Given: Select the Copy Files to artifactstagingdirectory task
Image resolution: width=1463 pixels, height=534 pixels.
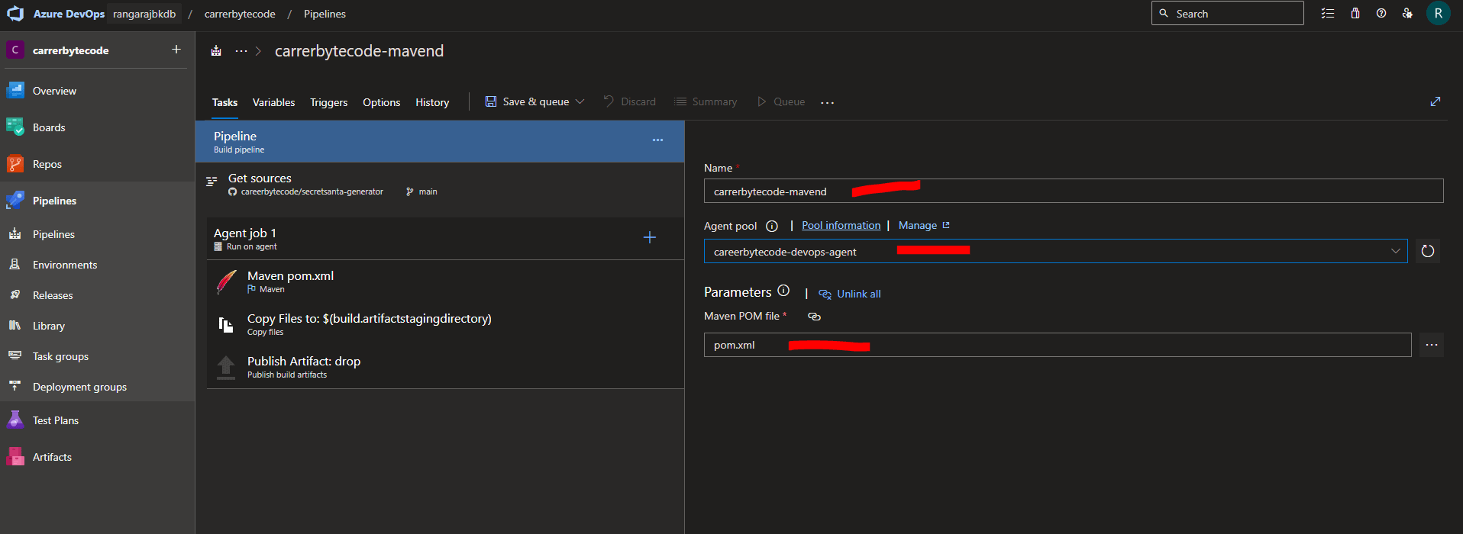Looking at the screenshot, I should 445,324.
